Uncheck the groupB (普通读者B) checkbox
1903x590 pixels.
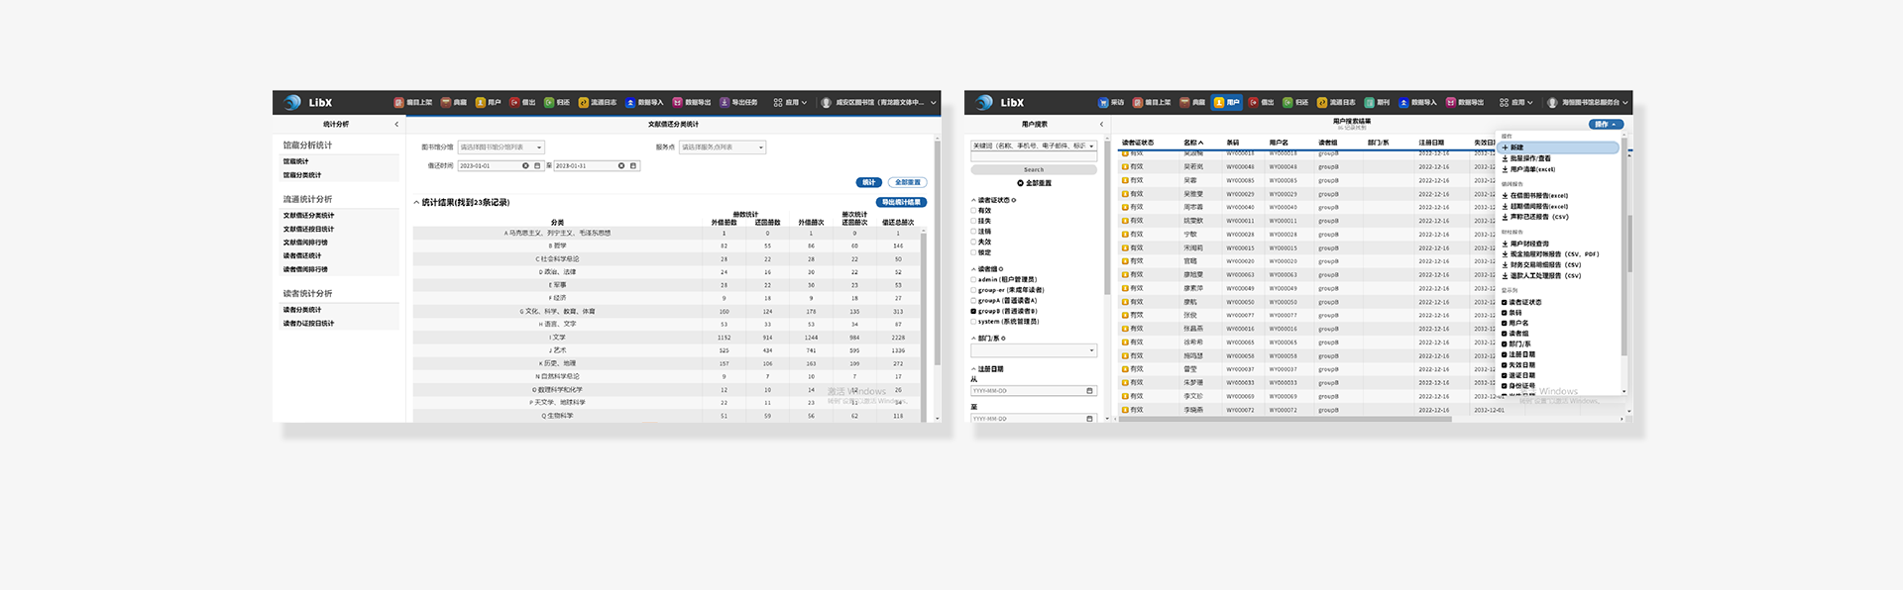pos(973,311)
